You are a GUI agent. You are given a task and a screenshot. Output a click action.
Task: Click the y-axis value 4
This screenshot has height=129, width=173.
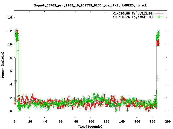[11, 84]
